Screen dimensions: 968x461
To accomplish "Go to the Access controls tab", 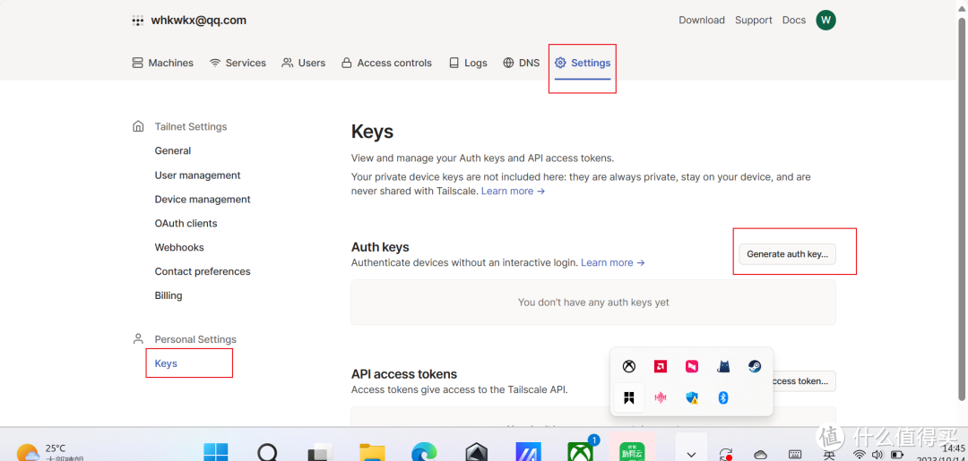I will [x=386, y=63].
